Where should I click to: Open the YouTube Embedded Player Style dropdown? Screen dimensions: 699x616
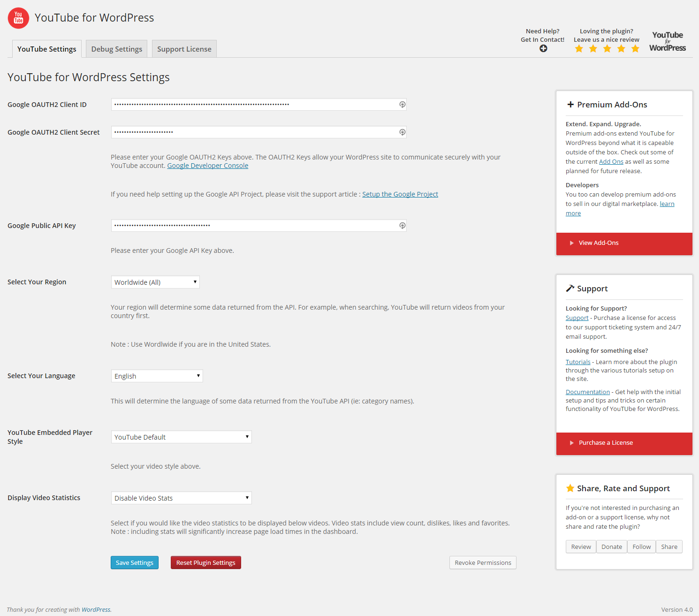tap(182, 437)
